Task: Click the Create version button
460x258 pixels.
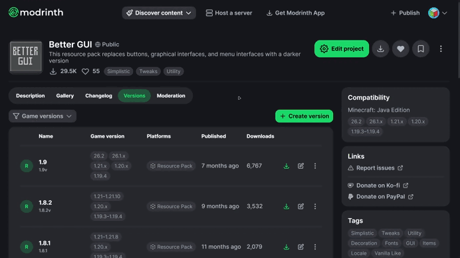Action: 304,116
